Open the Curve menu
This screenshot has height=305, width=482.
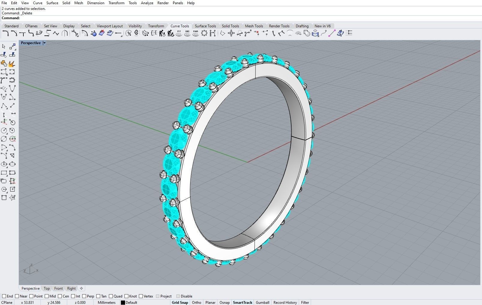coord(37,3)
